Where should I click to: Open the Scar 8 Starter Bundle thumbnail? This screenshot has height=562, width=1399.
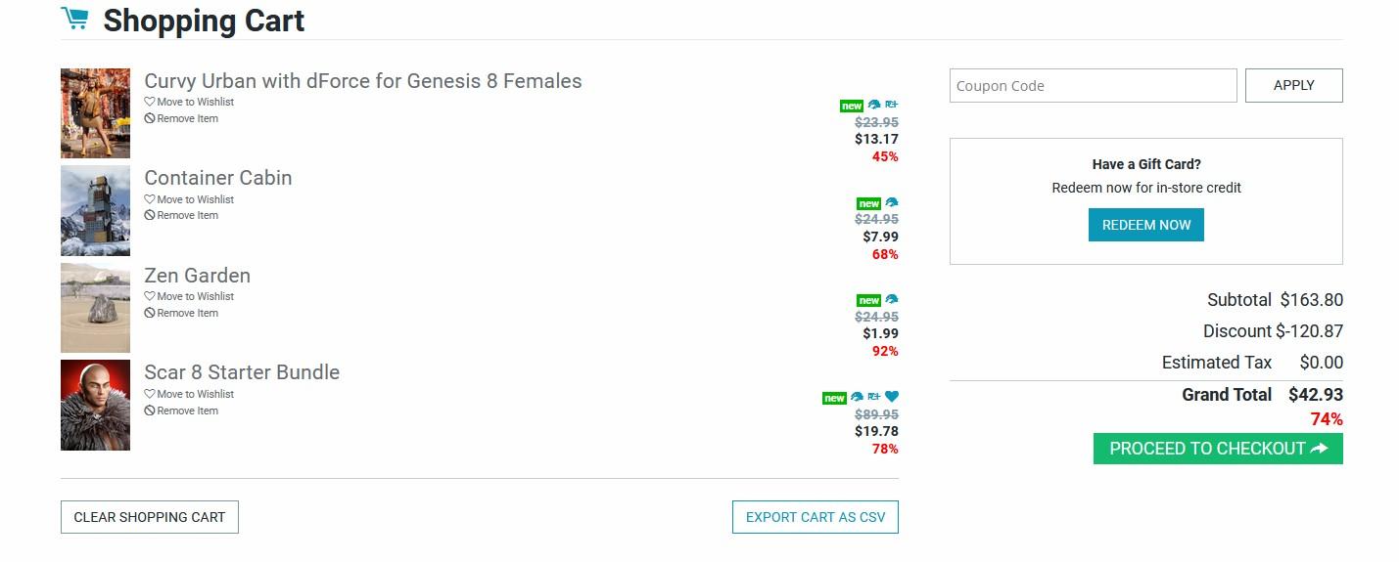click(x=95, y=405)
